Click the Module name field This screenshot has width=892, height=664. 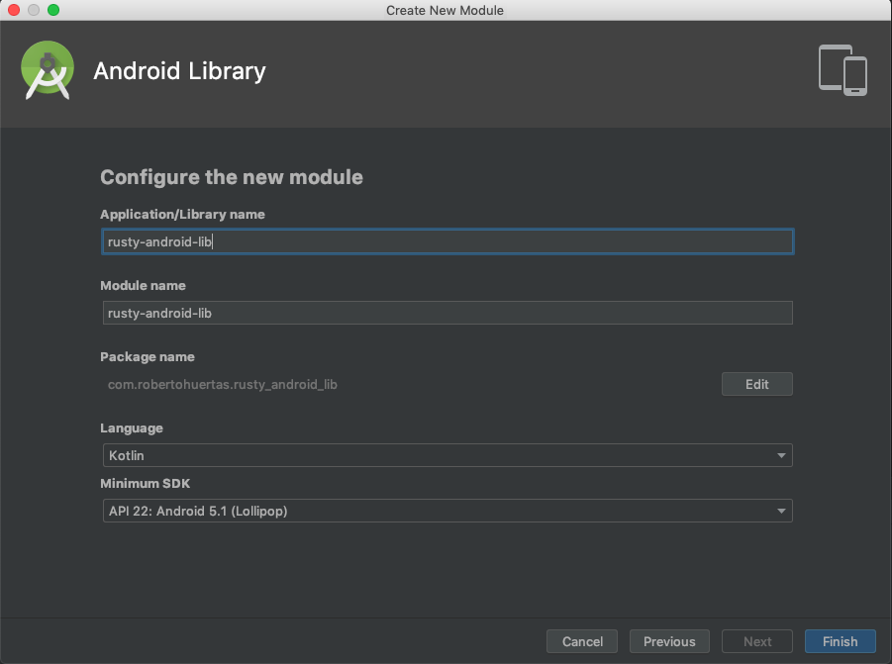coord(446,313)
